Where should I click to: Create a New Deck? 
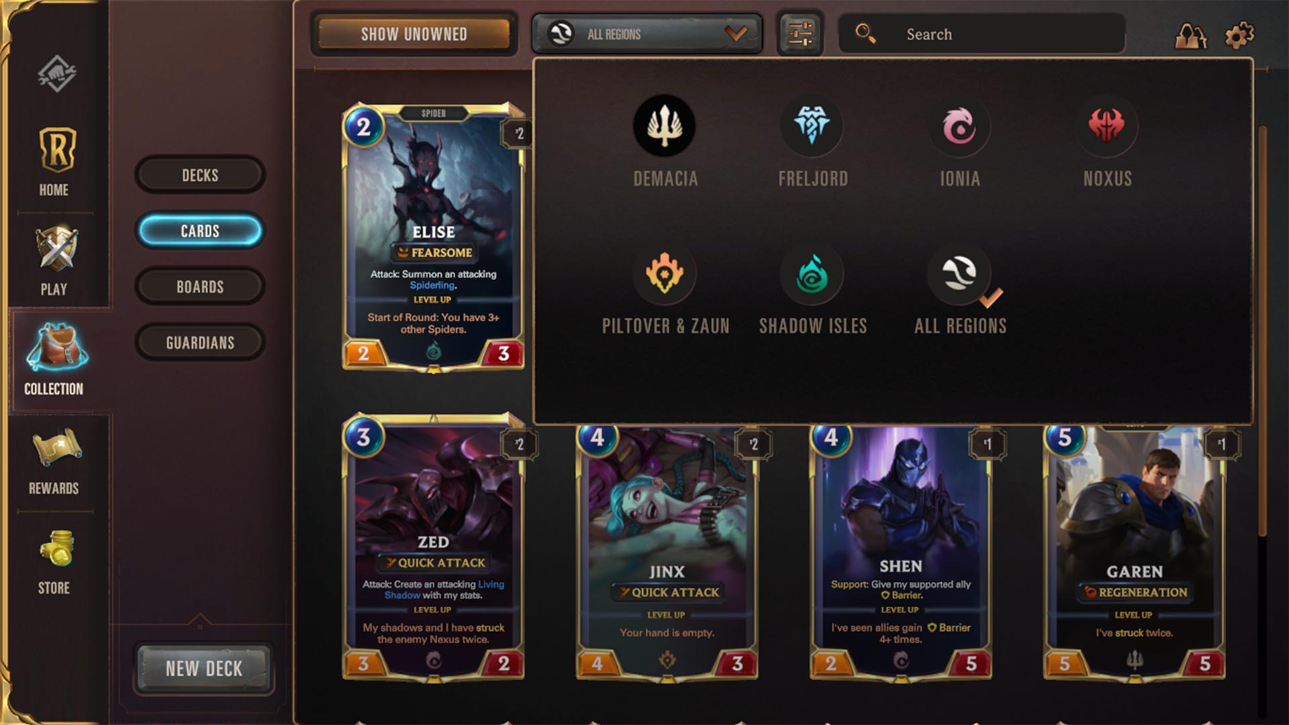[x=204, y=669]
